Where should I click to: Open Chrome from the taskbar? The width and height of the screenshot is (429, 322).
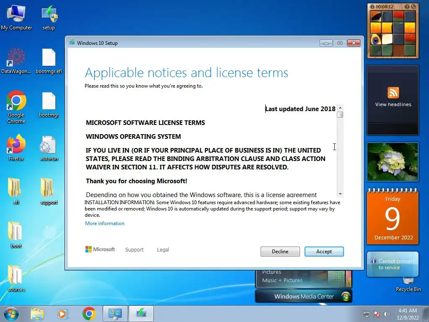tap(89, 314)
